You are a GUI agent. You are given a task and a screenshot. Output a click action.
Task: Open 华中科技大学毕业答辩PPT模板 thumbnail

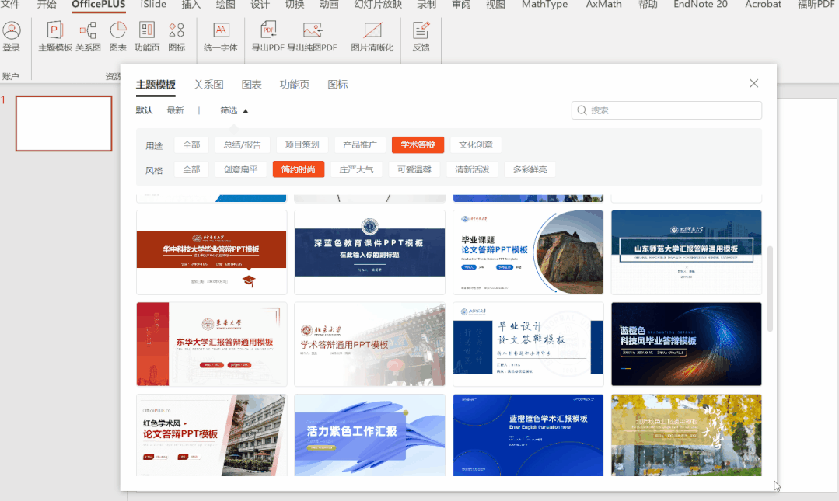point(211,252)
